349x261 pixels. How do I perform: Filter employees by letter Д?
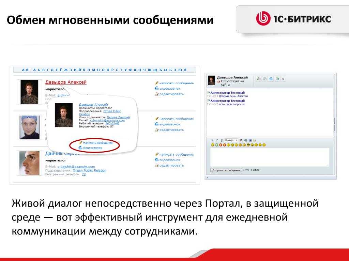point(52,70)
